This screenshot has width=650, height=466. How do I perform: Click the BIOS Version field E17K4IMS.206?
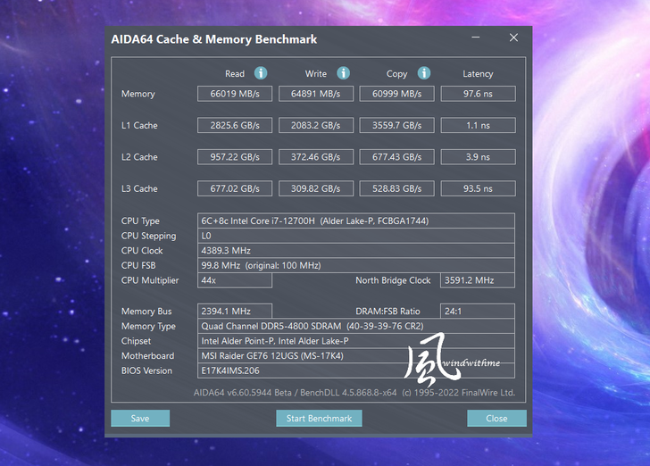(356, 370)
